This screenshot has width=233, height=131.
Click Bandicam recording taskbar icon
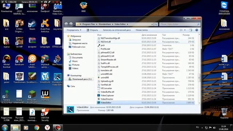coord(58,128)
